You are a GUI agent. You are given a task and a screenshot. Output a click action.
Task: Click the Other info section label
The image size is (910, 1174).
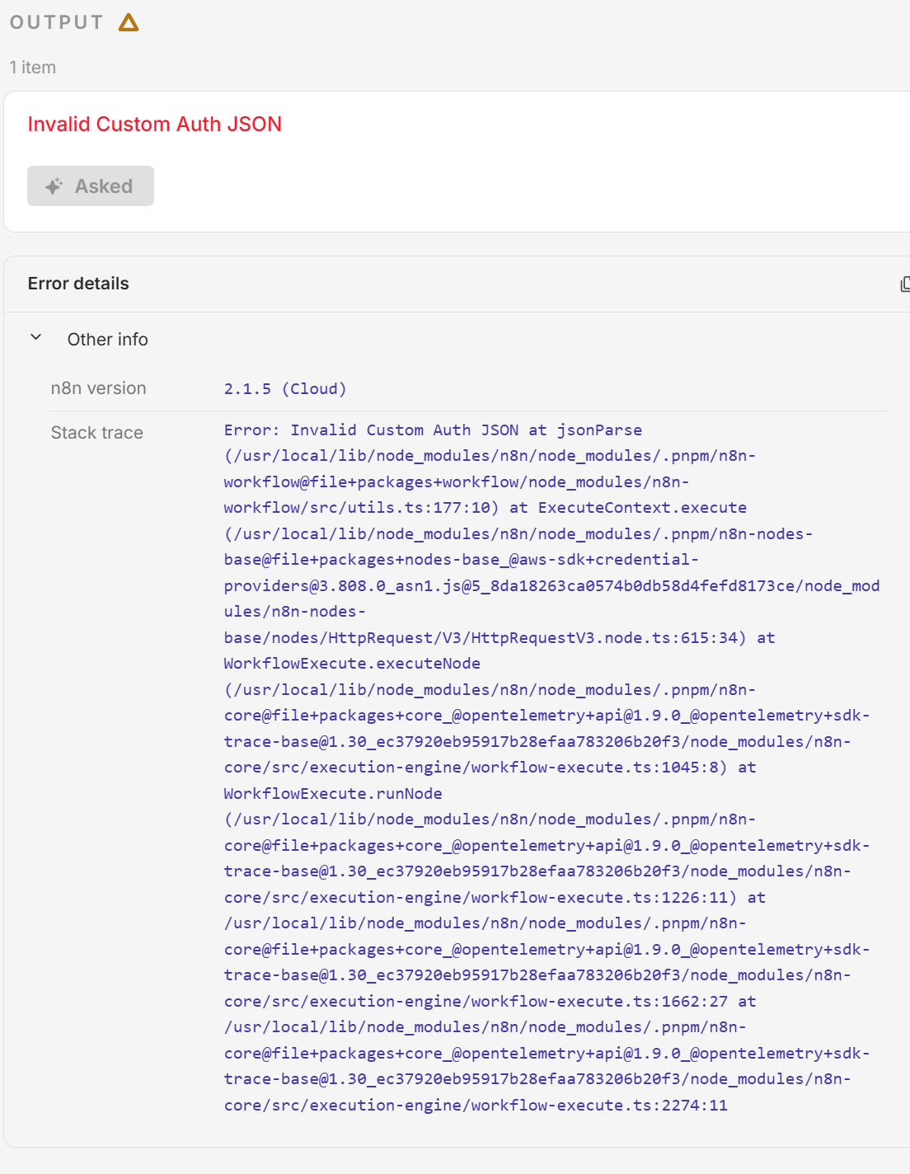(108, 340)
